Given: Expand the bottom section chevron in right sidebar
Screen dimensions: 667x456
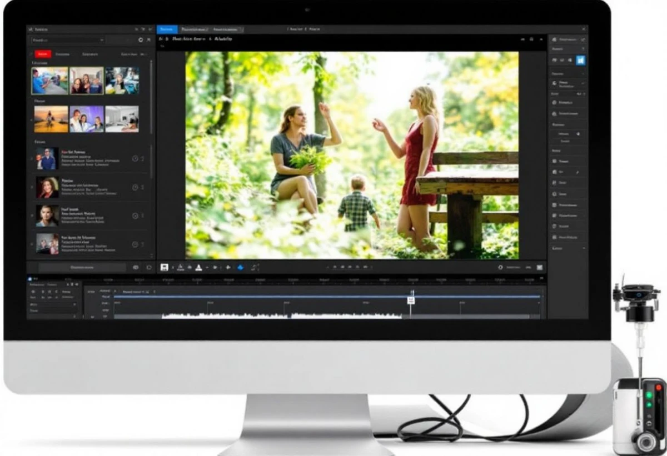Looking at the screenshot, I should click(x=583, y=248).
